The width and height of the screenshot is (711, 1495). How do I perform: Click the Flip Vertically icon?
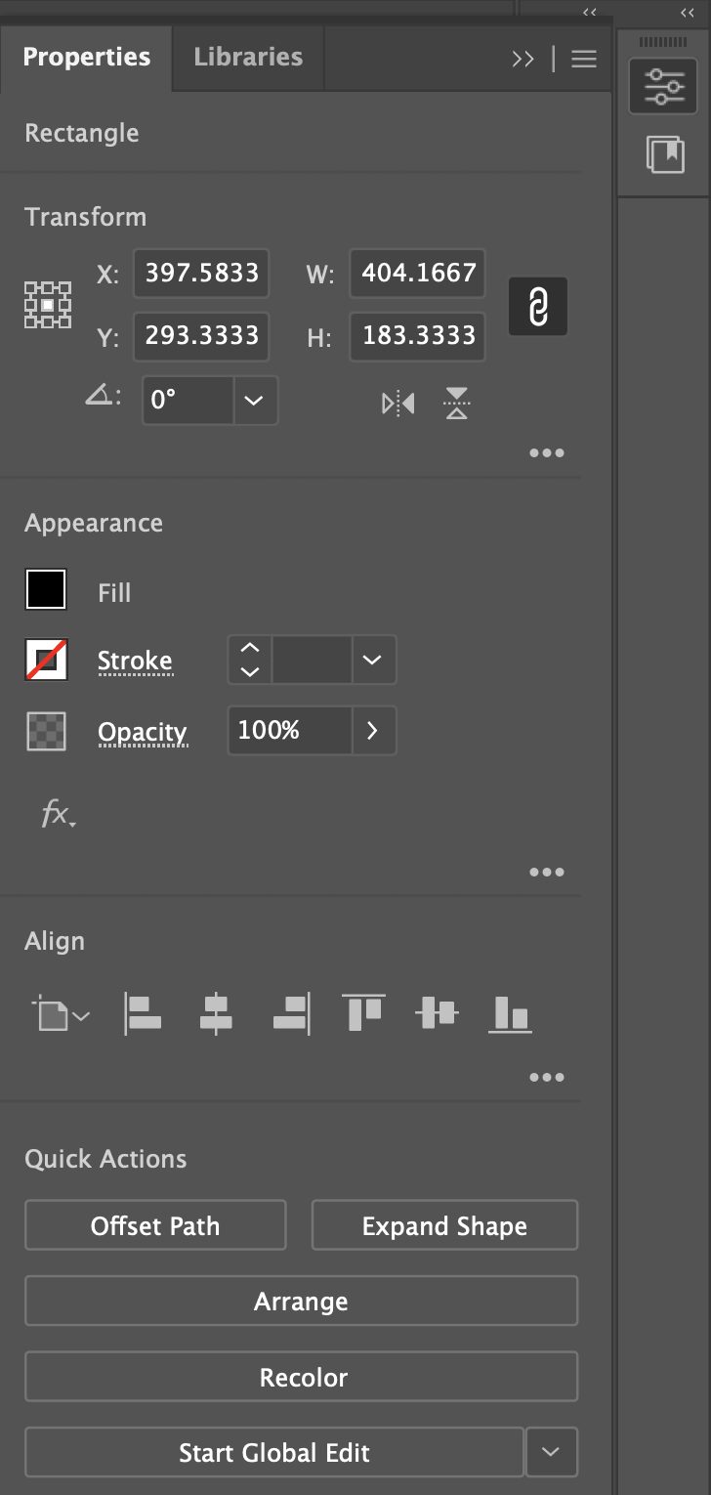click(456, 403)
